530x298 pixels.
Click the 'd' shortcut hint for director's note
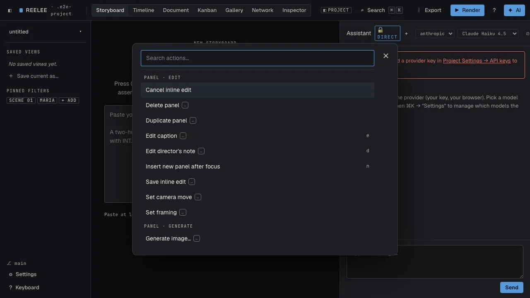(368, 151)
